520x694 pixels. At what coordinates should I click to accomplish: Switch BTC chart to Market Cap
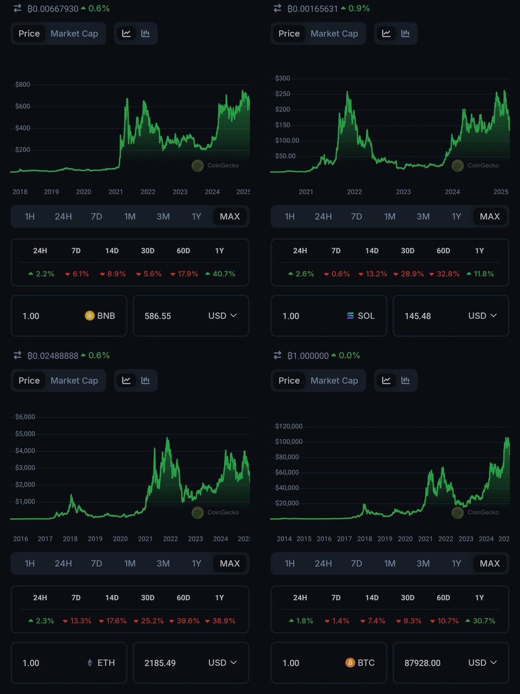pyautogui.click(x=335, y=381)
